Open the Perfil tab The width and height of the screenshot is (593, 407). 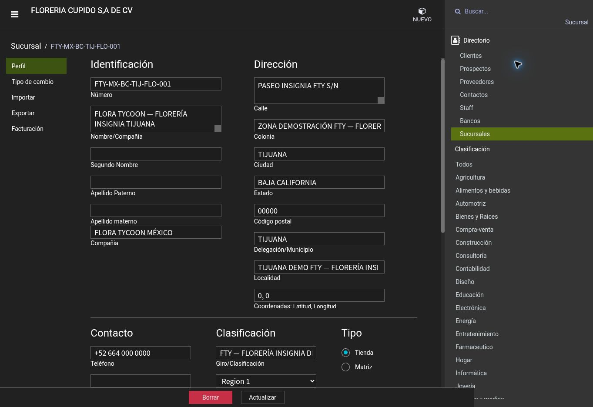[36, 66]
